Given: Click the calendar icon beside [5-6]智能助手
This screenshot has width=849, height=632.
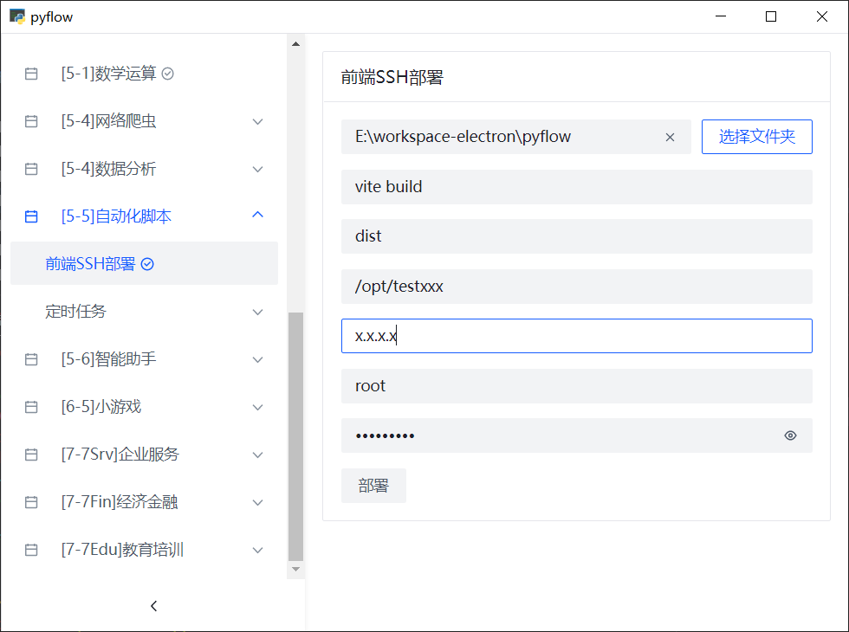Looking at the screenshot, I should point(31,359).
